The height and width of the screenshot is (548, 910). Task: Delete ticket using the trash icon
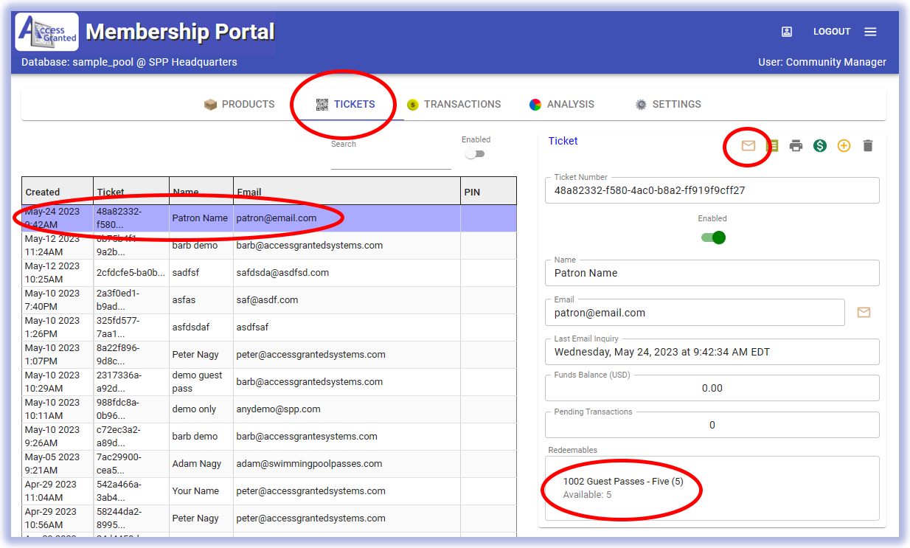coord(867,146)
